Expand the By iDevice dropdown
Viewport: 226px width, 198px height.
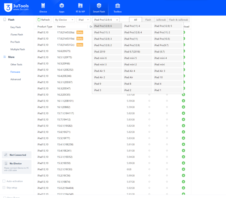pos(64,20)
